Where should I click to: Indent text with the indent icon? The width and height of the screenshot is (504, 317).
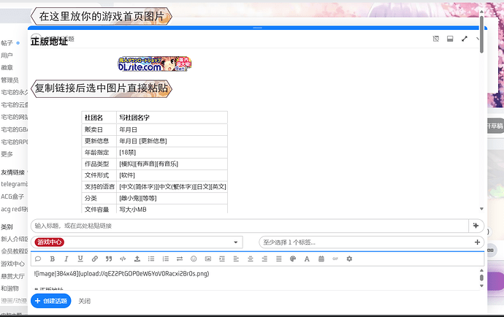[x=222, y=259]
